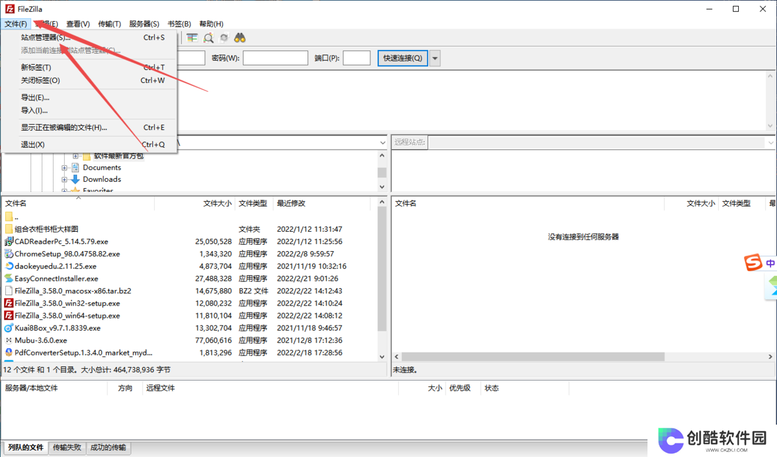Open the 传输(T) menu
The image size is (777, 457).
click(109, 24)
